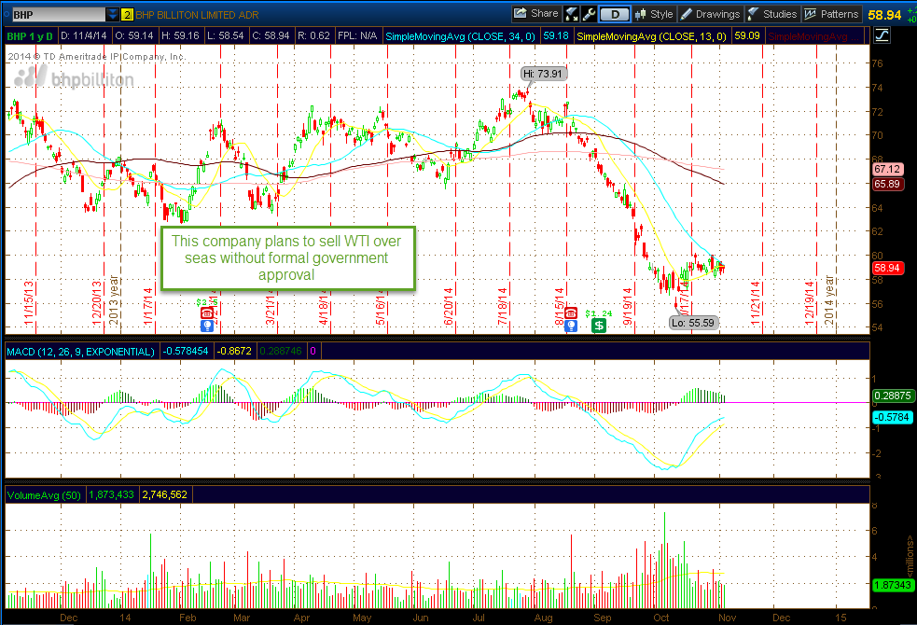Click the 7/18/14 expiration date marker
The height and width of the screenshot is (625, 917).
point(502,306)
